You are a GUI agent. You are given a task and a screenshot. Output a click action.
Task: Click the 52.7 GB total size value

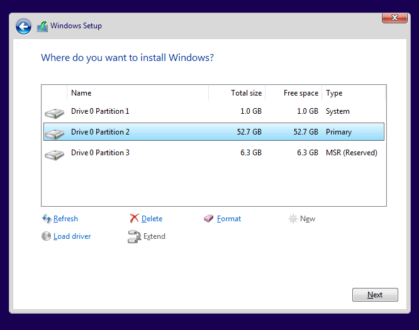(249, 132)
